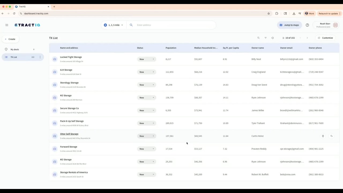Open the Work browser profile button
Viewport: 343px width, 193px height.
[310, 13]
